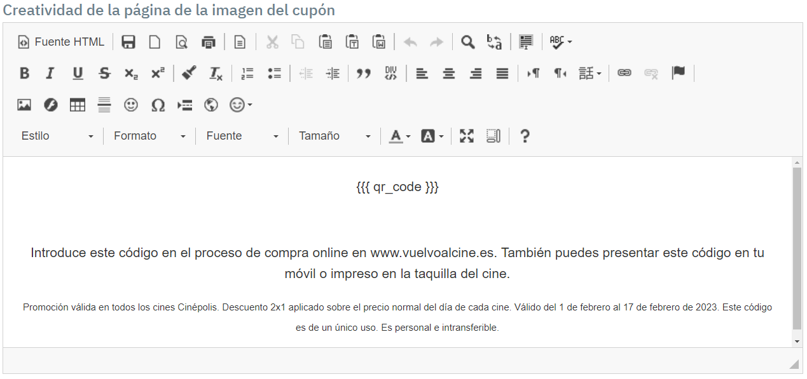Image resolution: width=807 pixels, height=379 pixels.
Task: Set text direction right to left
Action: click(560, 73)
